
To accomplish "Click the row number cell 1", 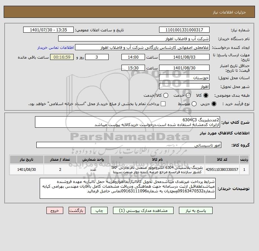I will (x=244, y=169).
